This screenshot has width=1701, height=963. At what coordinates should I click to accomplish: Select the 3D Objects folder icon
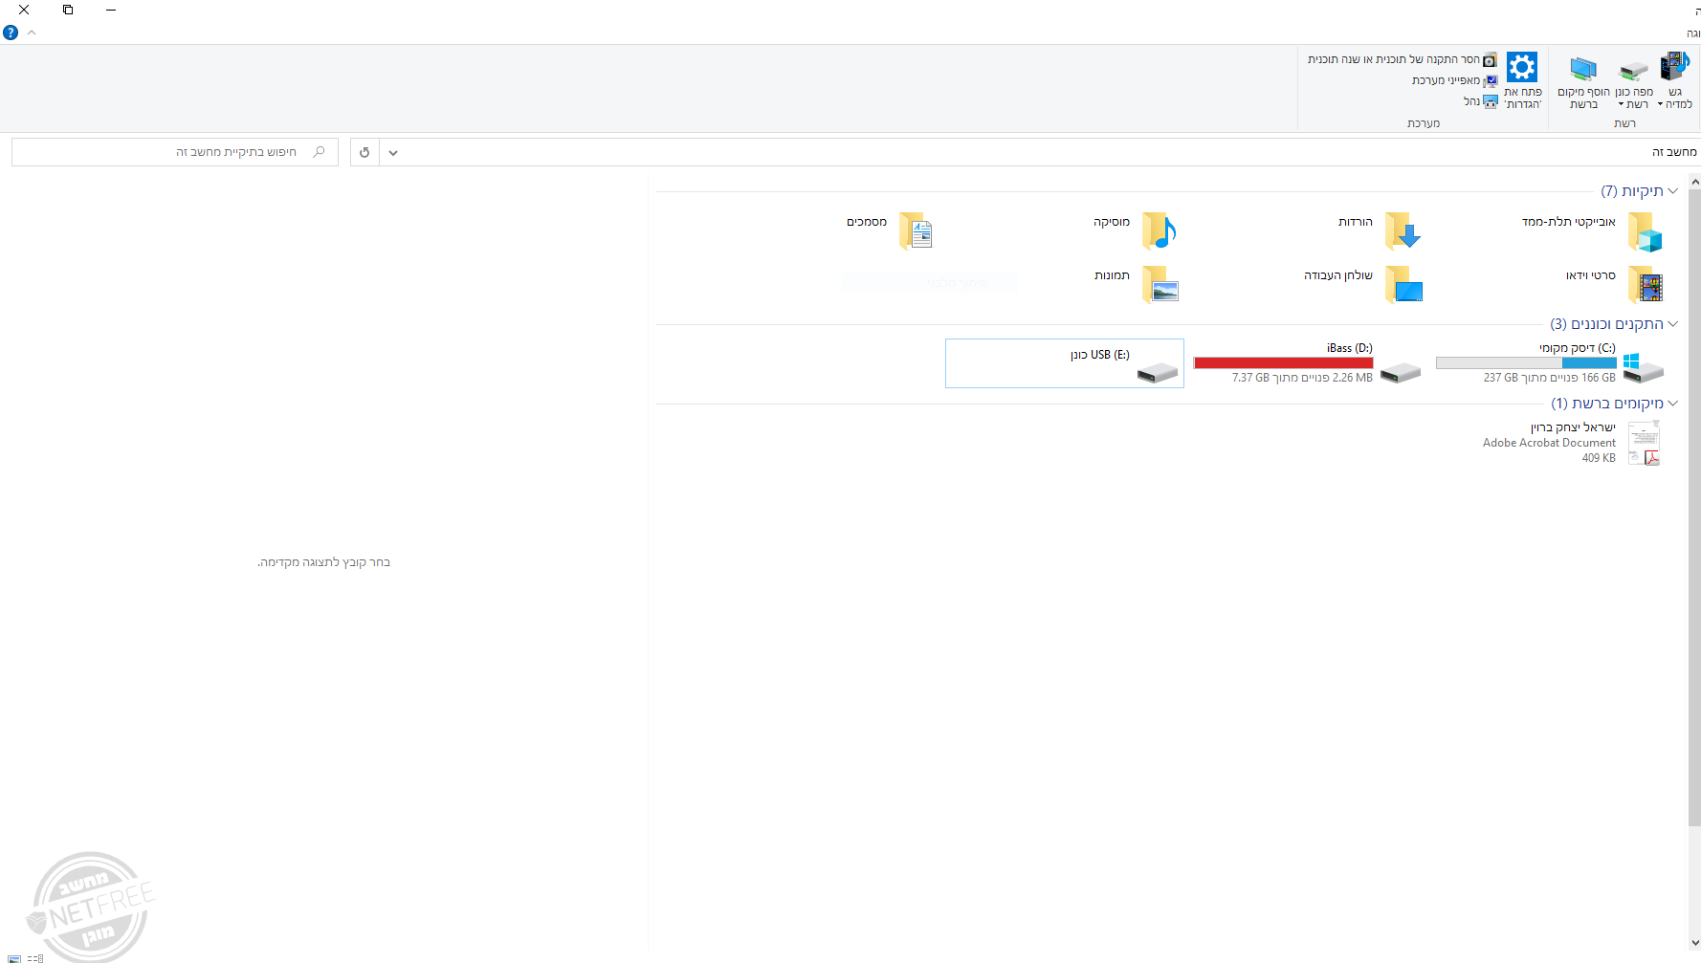1646,231
